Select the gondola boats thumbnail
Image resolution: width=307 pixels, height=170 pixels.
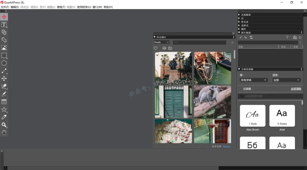[212, 68]
